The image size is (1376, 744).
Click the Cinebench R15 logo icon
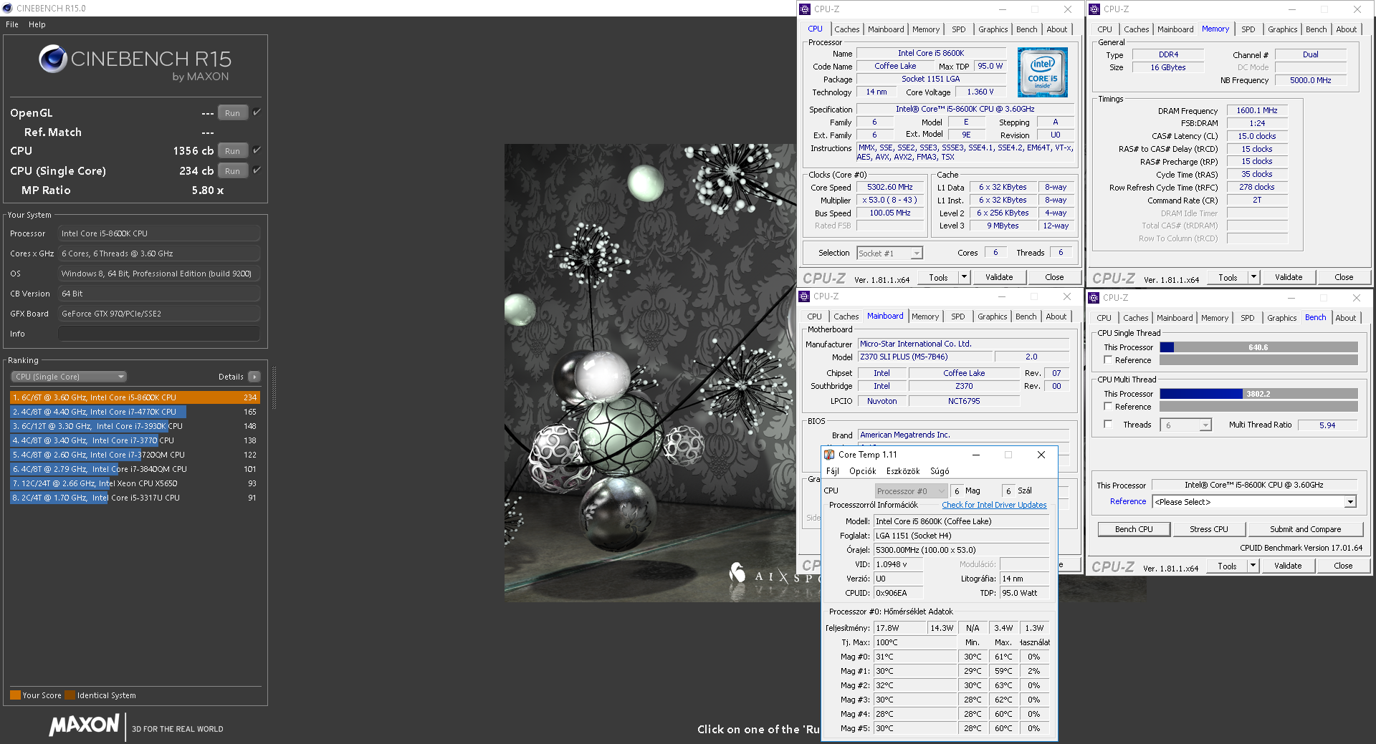[x=53, y=59]
